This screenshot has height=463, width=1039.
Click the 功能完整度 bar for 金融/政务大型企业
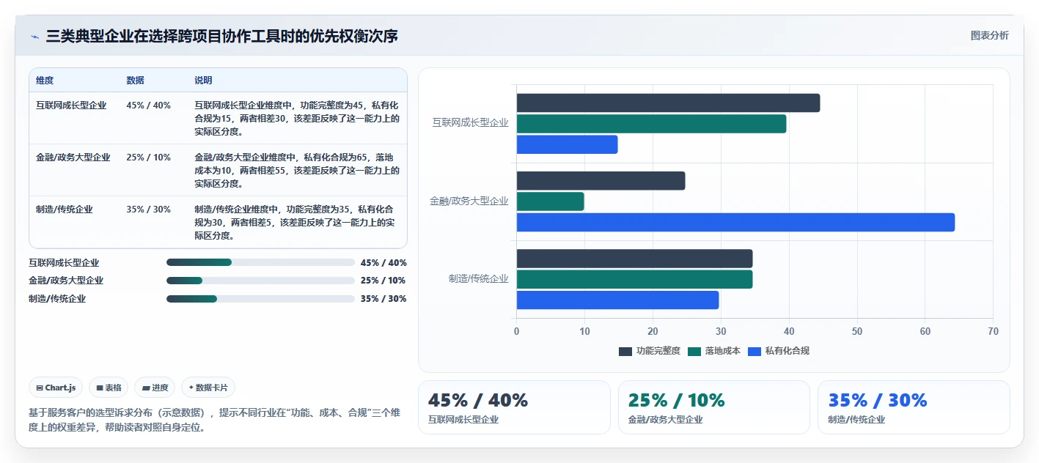pos(601,181)
